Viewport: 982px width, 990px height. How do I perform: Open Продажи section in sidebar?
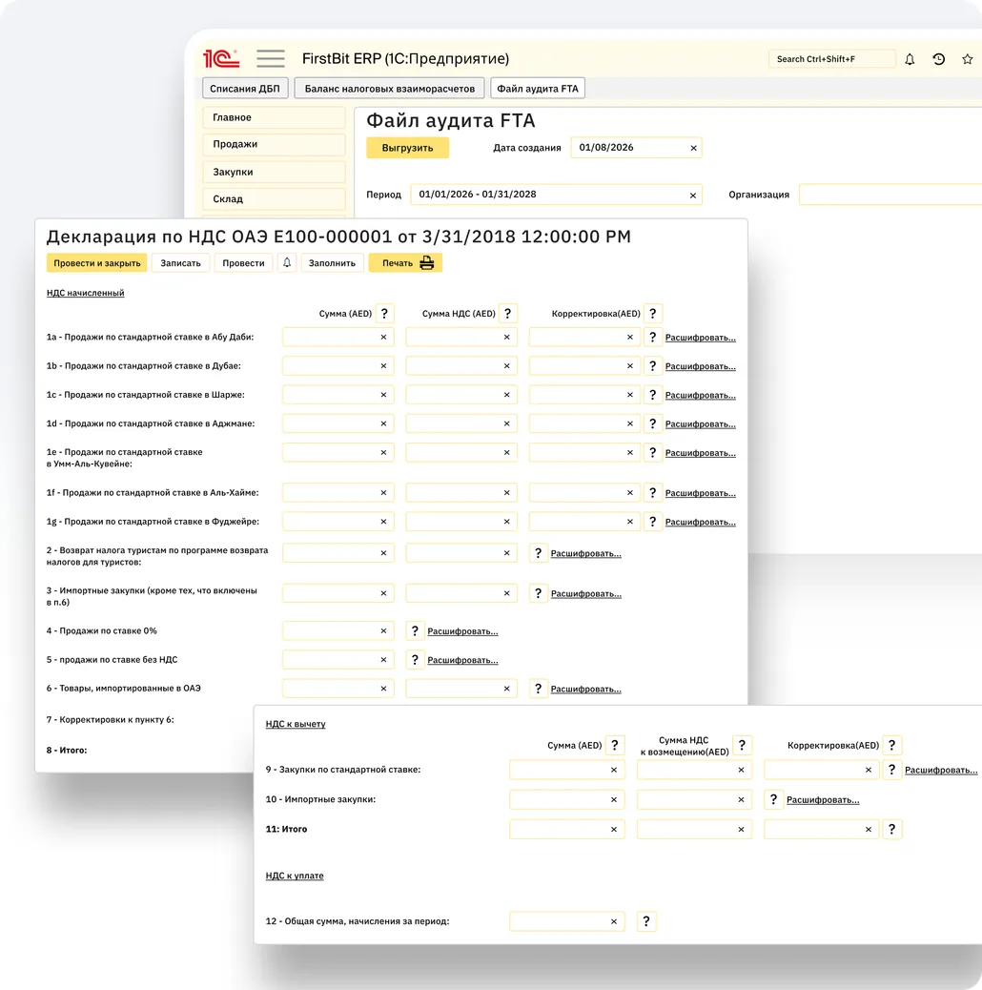point(274,145)
